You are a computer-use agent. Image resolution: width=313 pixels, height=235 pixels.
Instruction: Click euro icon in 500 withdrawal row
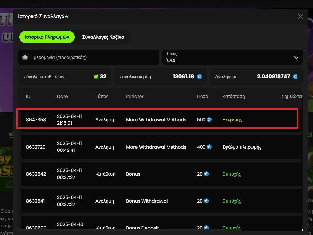[x=209, y=120]
